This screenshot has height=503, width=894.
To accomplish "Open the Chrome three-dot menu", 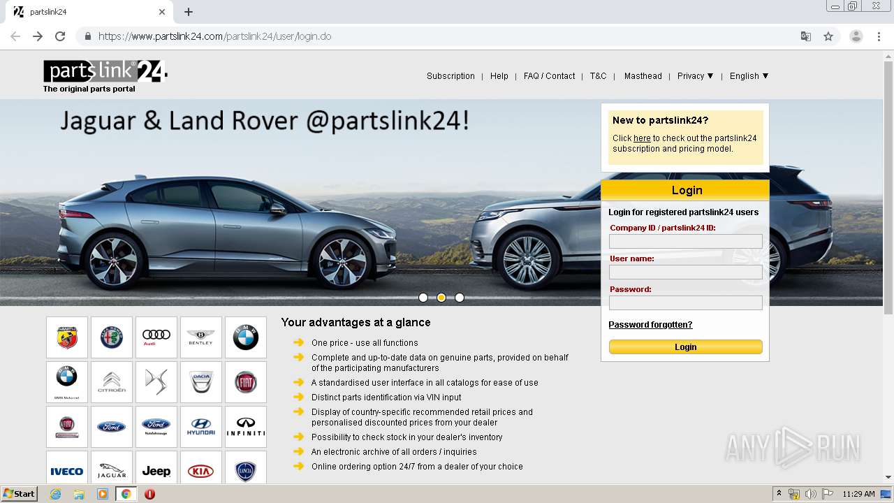I will tap(879, 36).
